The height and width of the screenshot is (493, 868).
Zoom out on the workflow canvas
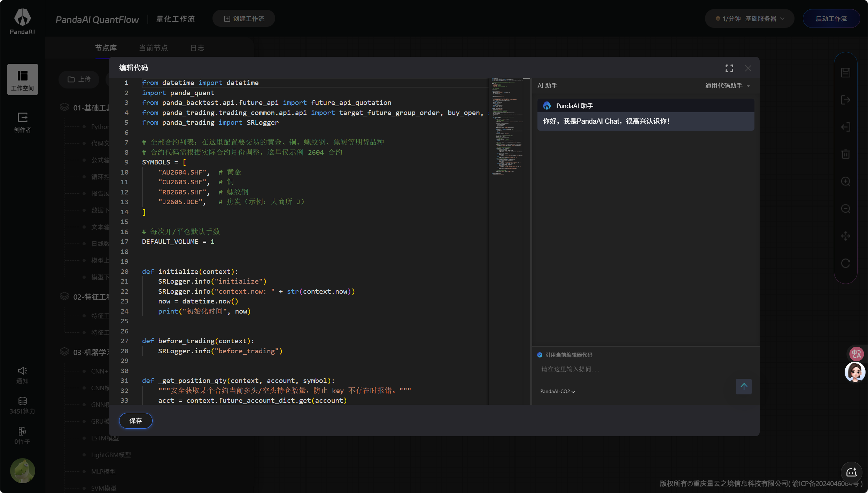[x=846, y=209]
